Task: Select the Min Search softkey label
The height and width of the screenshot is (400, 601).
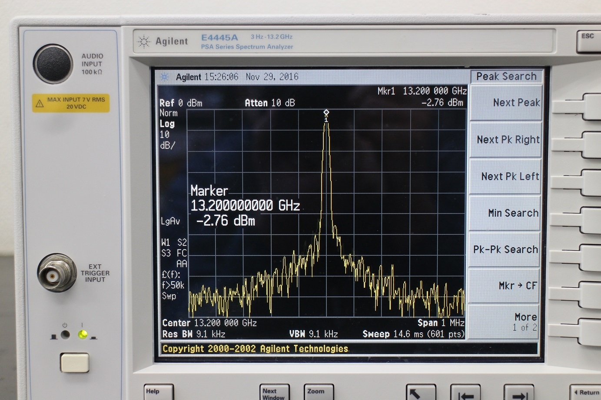Action: (505, 213)
